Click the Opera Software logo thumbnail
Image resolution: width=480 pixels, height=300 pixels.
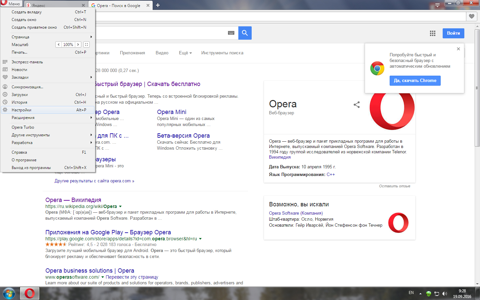pyautogui.click(x=398, y=223)
